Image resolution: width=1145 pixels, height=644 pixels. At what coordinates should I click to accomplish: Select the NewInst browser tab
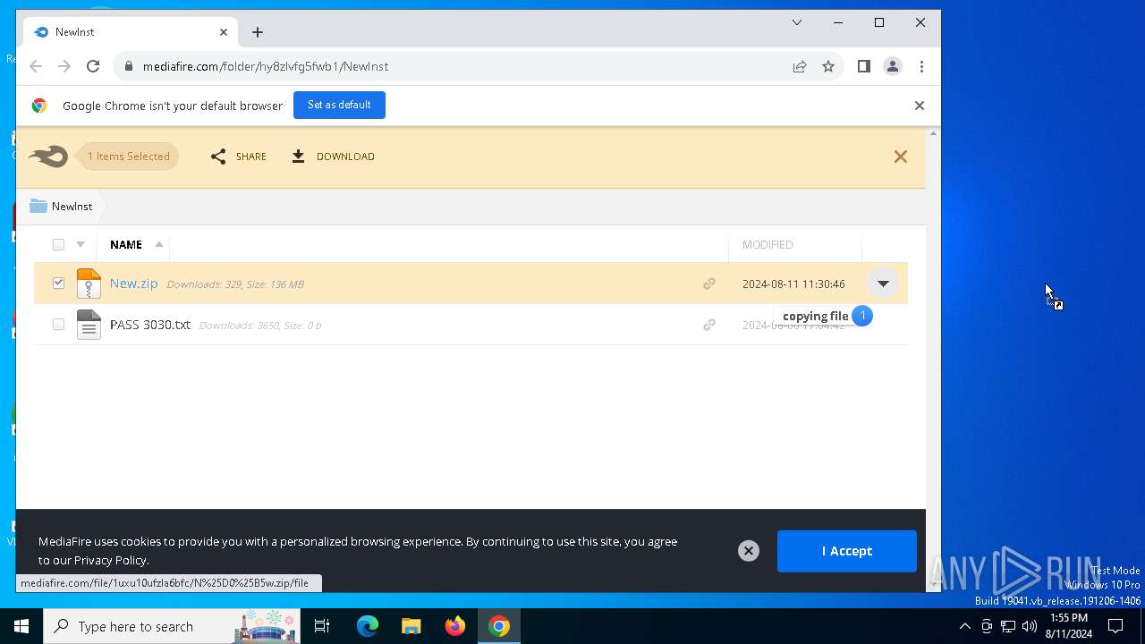pyautogui.click(x=131, y=32)
